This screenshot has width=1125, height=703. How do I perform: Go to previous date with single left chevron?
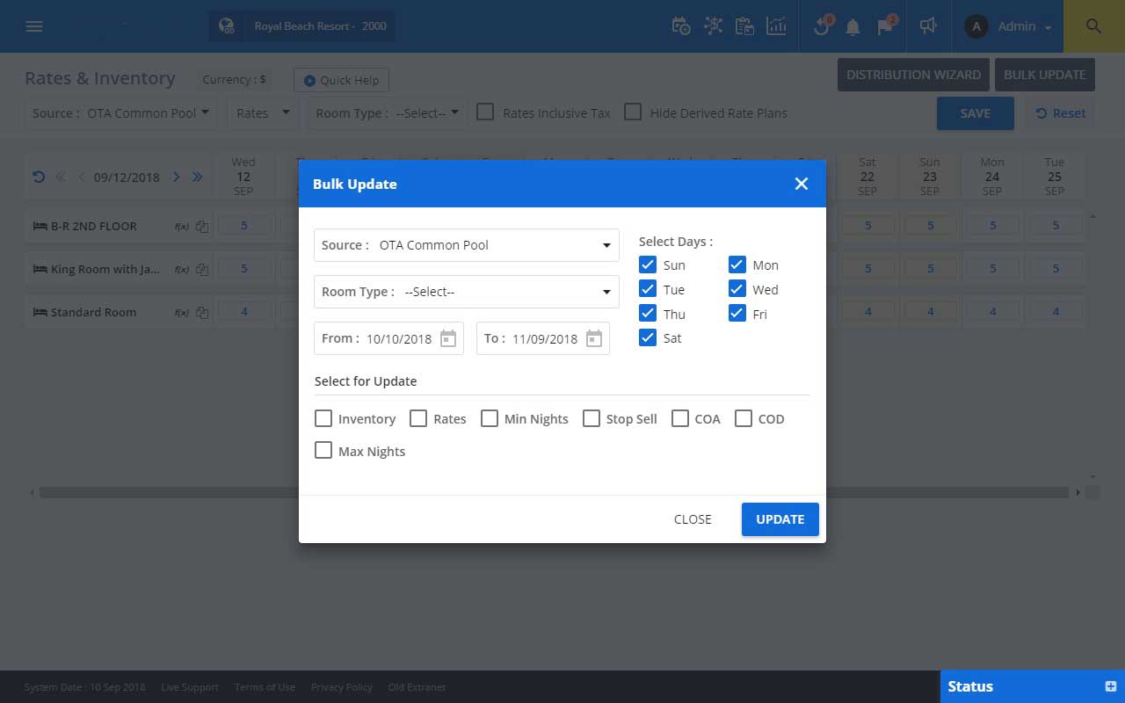pos(82,177)
